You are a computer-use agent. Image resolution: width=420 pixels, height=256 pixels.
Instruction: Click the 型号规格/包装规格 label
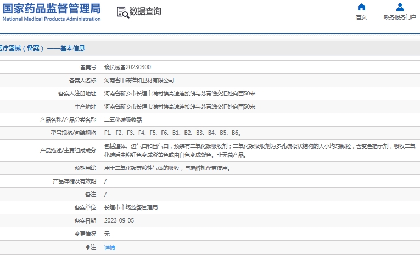pyautogui.click(x=74, y=133)
